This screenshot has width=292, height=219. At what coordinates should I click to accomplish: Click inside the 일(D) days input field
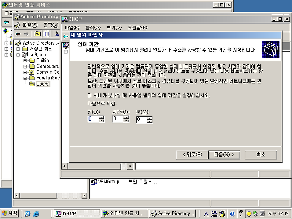tap(93, 119)
